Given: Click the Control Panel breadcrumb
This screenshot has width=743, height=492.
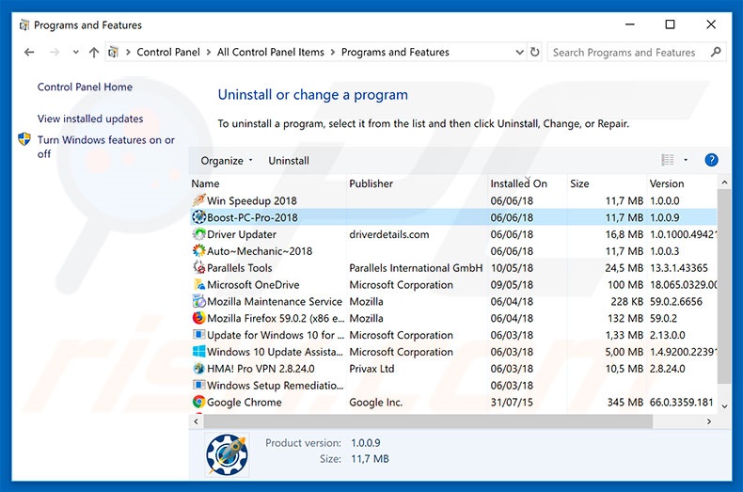Looking at the screenshot, I should pyautogui.click(x=168, y=52).
